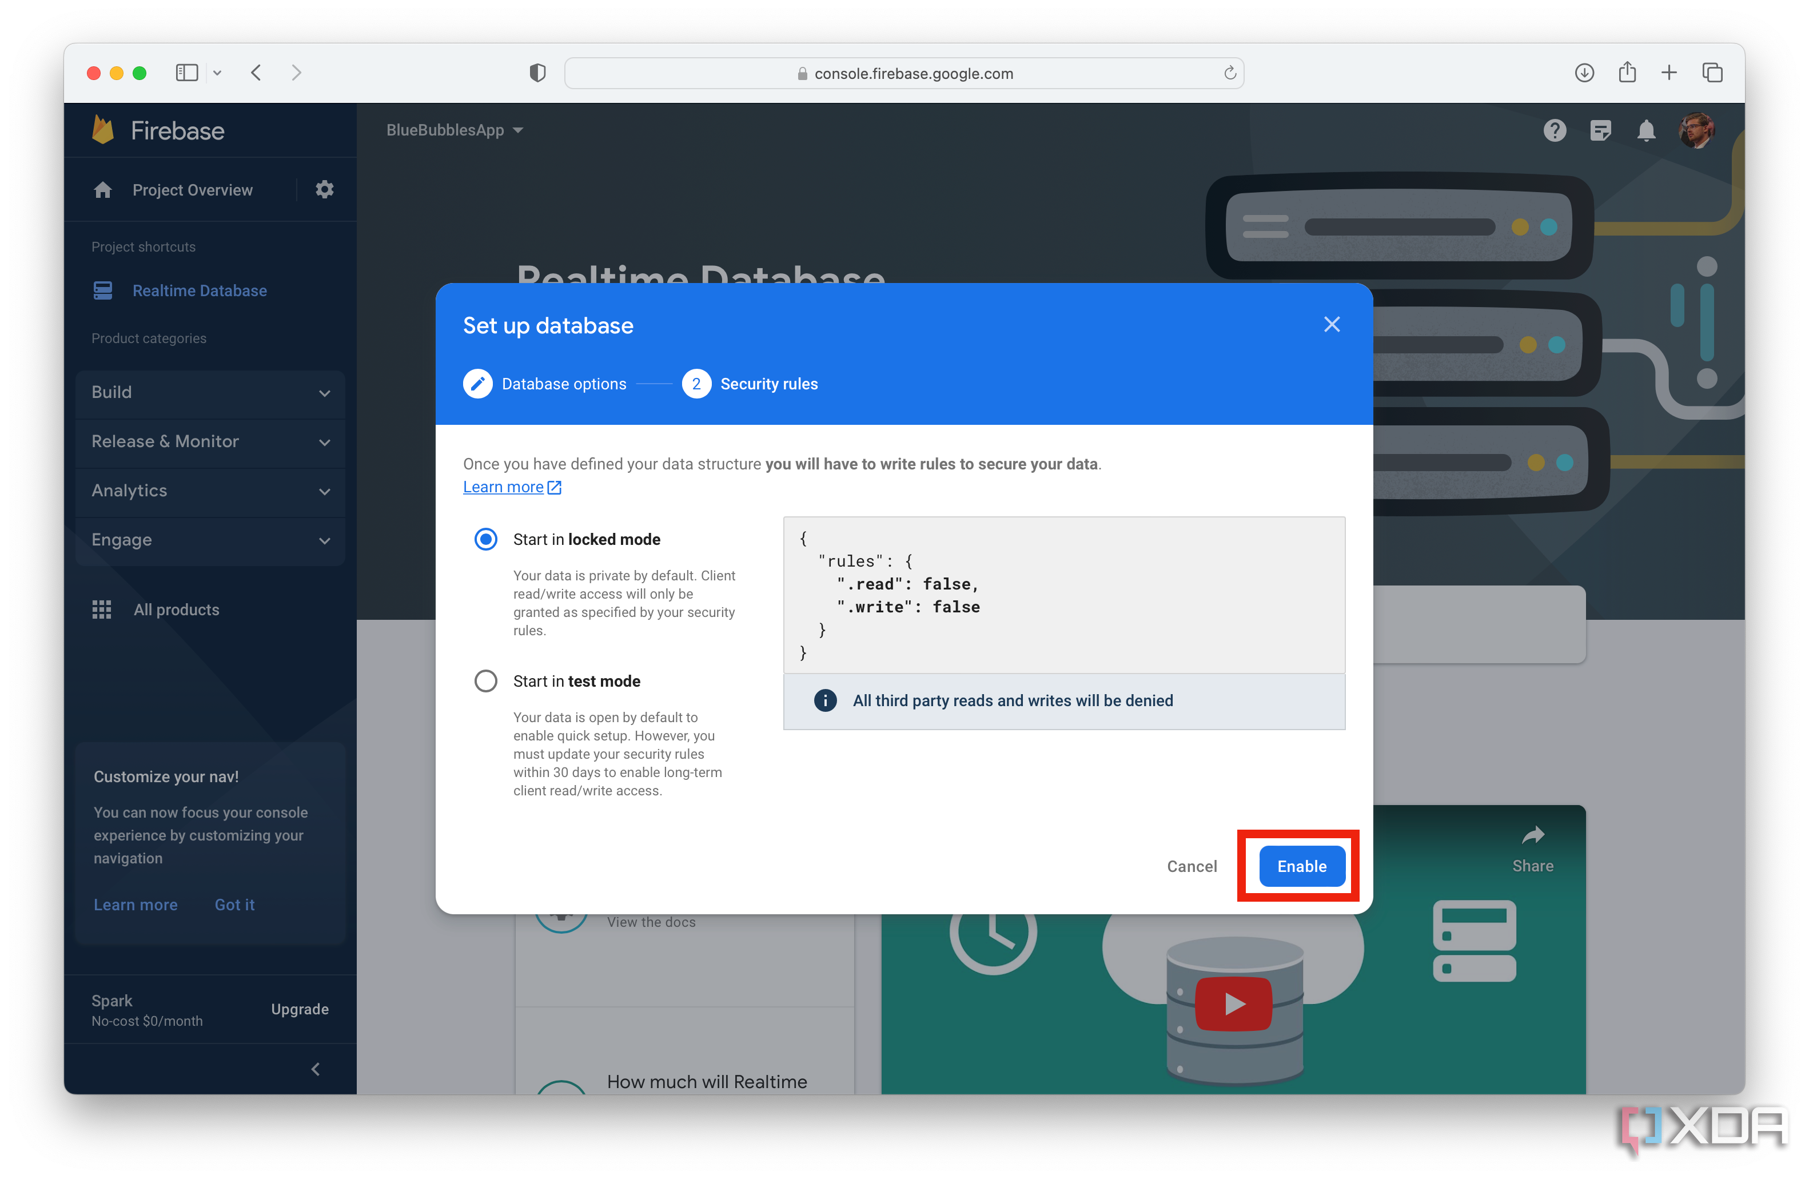The width and height of the screenshot is (1809, 1179).
Task: Open the Firebase help menu
Action: pyautogui.click(x=1555, y=130)
